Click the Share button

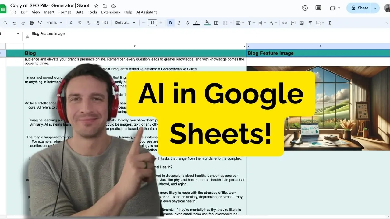pyautogui.click(x=360, y=8)
